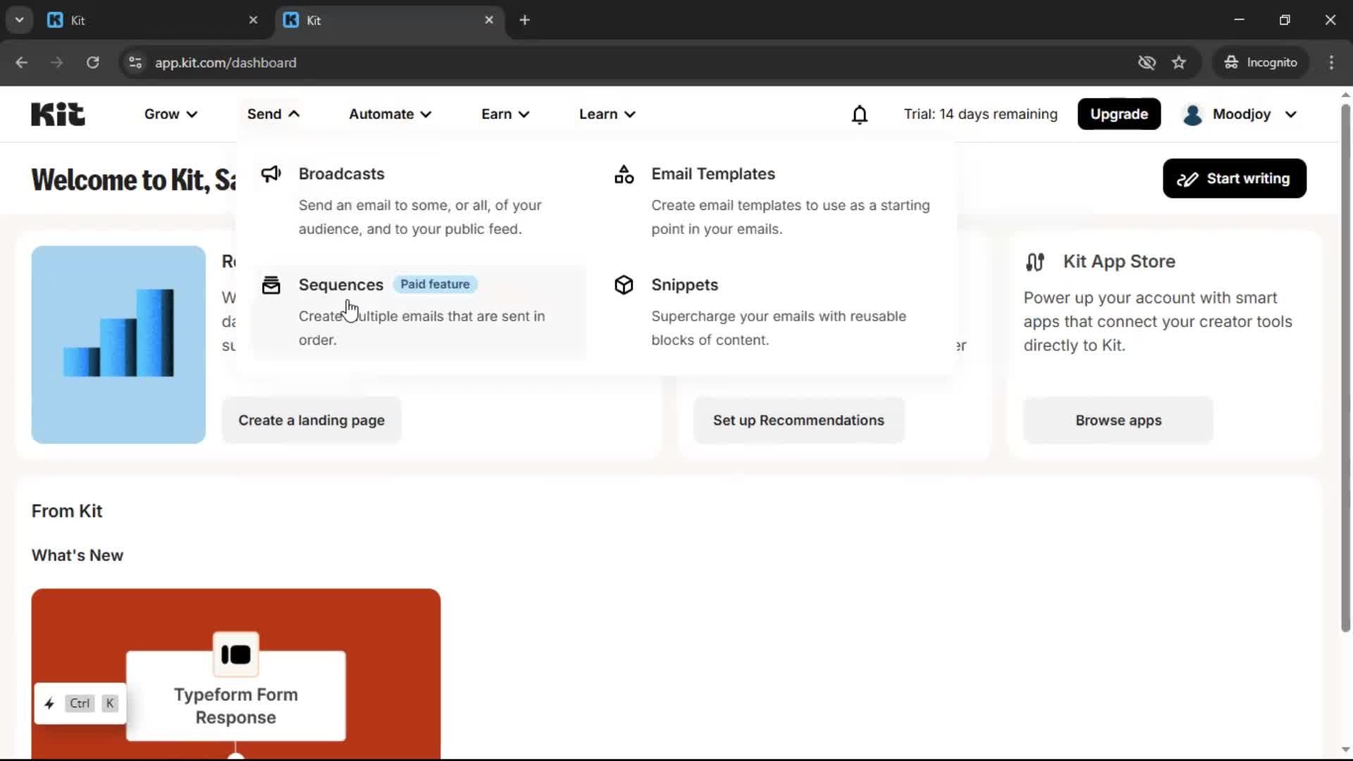1353x761 pixels.
Task: Open notifications via the bell icon
Action: [860, 113]
